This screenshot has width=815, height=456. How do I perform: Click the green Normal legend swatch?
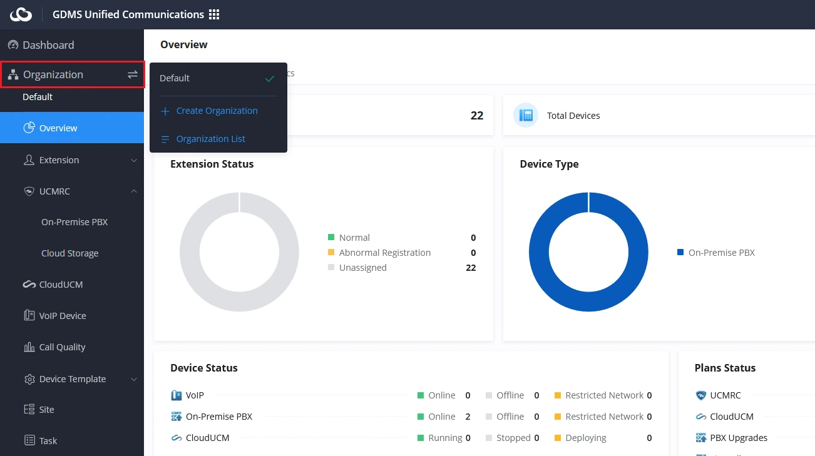tap(331, 238)
